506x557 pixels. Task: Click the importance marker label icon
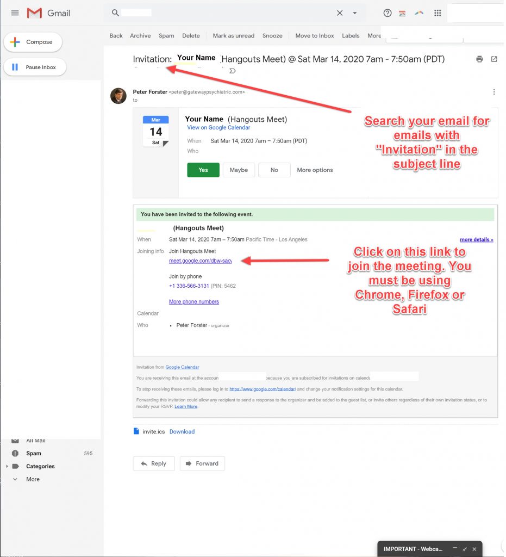[x=233, y=71]
